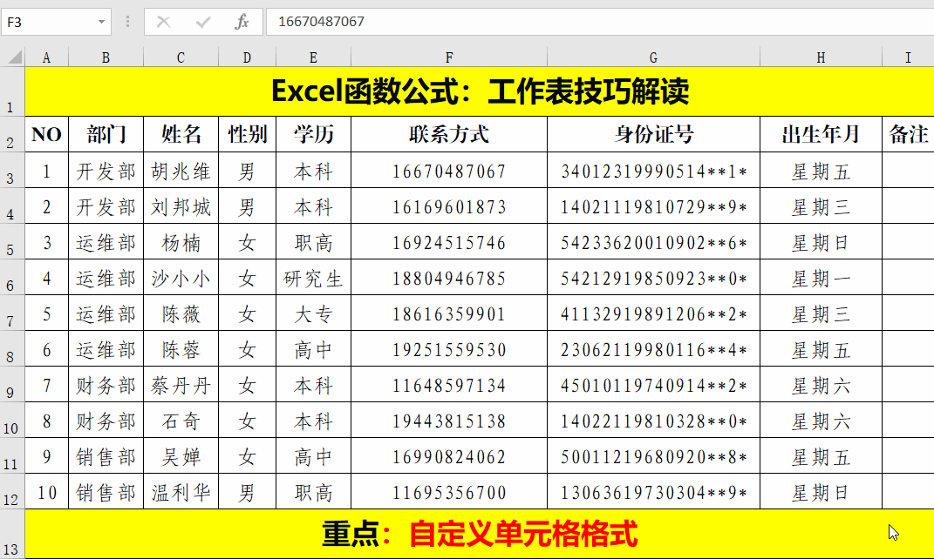Select the cell with name 吴婵

point(181,457)
